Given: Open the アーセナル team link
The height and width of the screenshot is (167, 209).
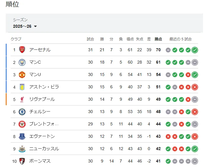Looking at the screenshot, I should [x=40, y=50].
